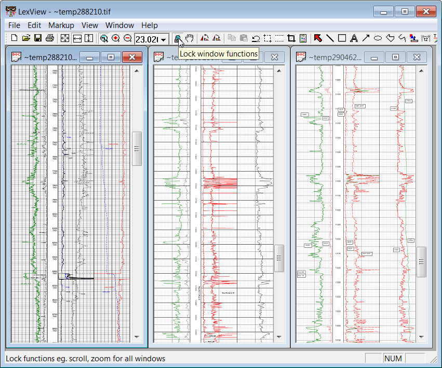
Task: Select the dashed region select tool
Action: 267,38
